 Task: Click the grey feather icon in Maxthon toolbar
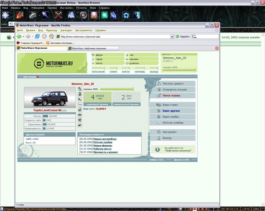pos(33,15)
